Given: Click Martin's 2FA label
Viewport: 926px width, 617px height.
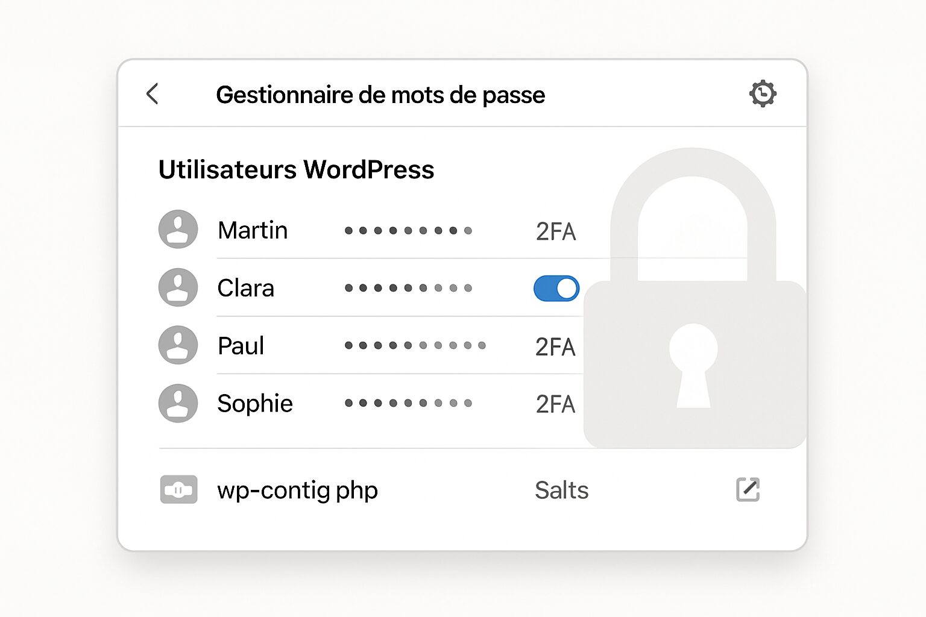Looking at the screenshot, I should [x=556, y=231].
